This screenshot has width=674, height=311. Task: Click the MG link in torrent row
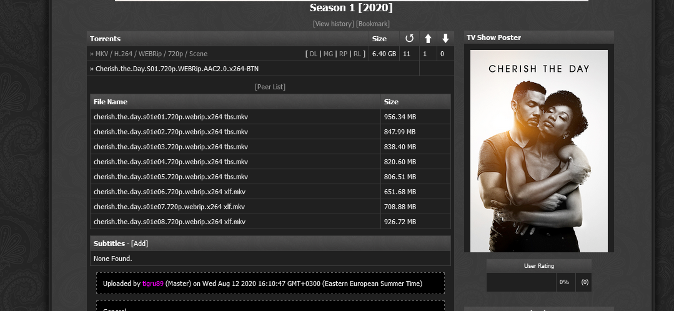328,54
